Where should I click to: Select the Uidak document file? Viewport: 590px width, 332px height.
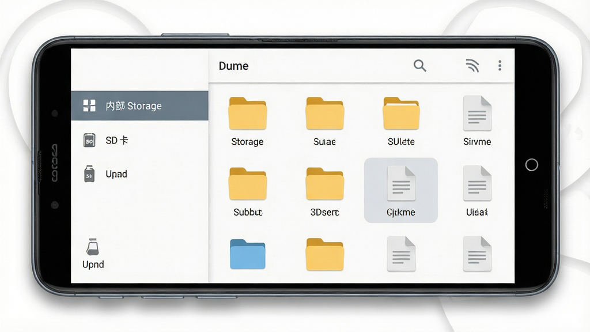tap(477, 191)
